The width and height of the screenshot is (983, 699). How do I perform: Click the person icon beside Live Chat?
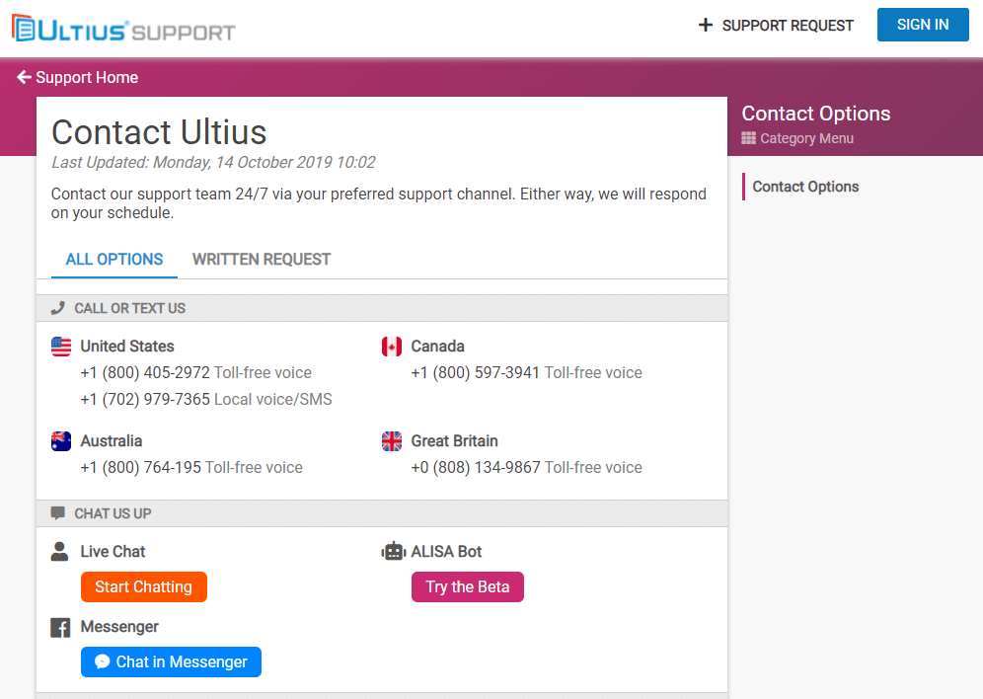click(x=59, y=552)
